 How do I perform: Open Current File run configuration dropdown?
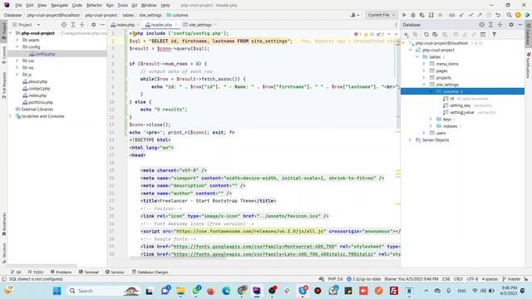(x=382, y=15)
